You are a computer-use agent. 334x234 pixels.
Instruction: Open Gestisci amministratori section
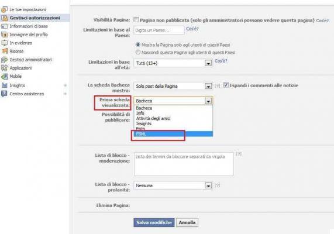(30, 60)
